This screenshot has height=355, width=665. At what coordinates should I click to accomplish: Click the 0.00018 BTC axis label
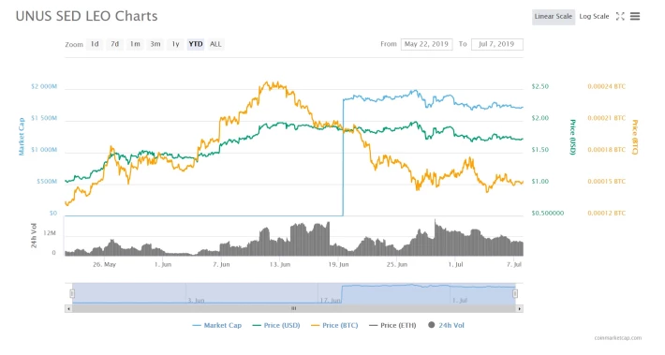[x=607, y=150]
